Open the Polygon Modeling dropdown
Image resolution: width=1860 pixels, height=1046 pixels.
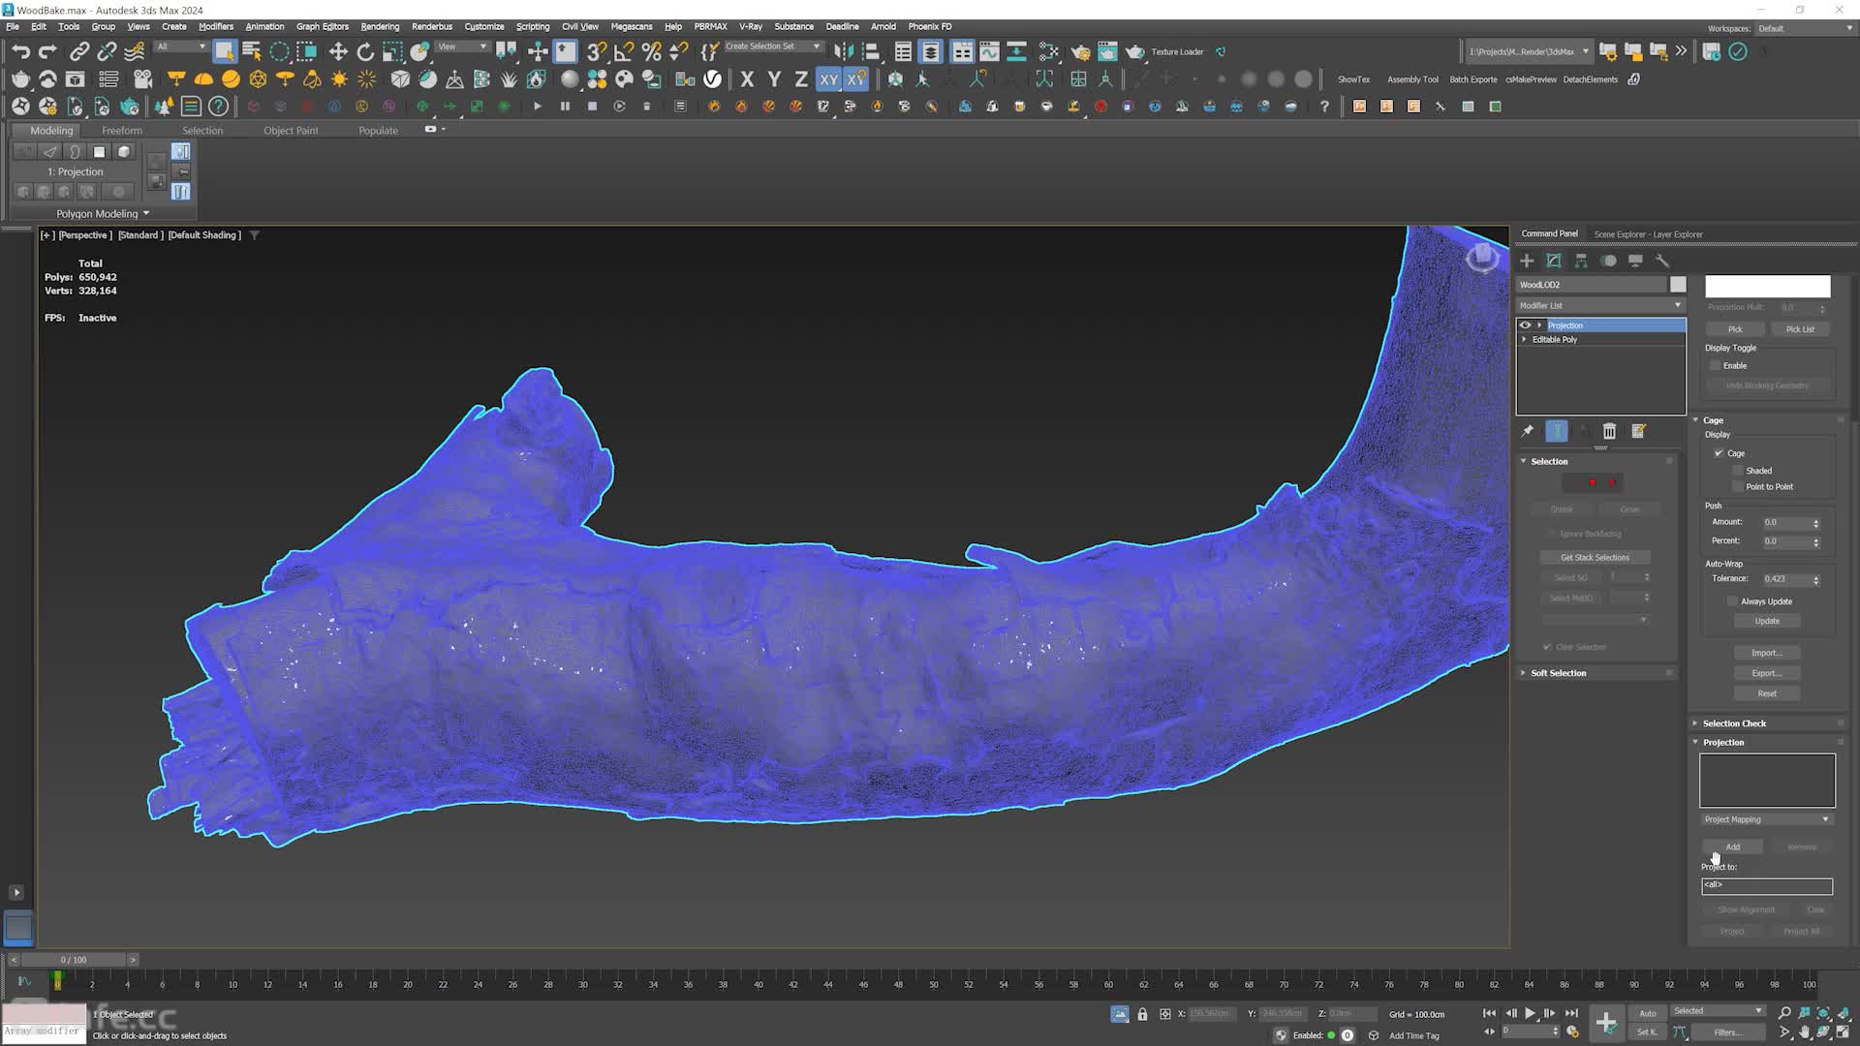point(102,213)
